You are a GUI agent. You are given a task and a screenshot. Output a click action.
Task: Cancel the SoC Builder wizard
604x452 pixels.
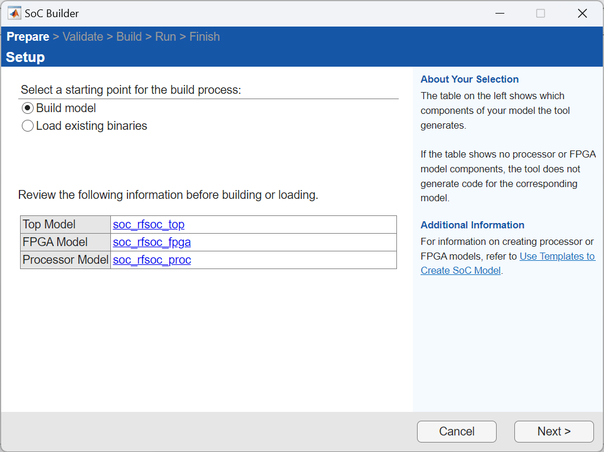click(x=457, y=431)
